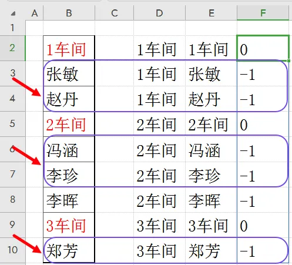Click cell D2 containing '1车间'
Viewport: 292px width, 265px height.
159,48
